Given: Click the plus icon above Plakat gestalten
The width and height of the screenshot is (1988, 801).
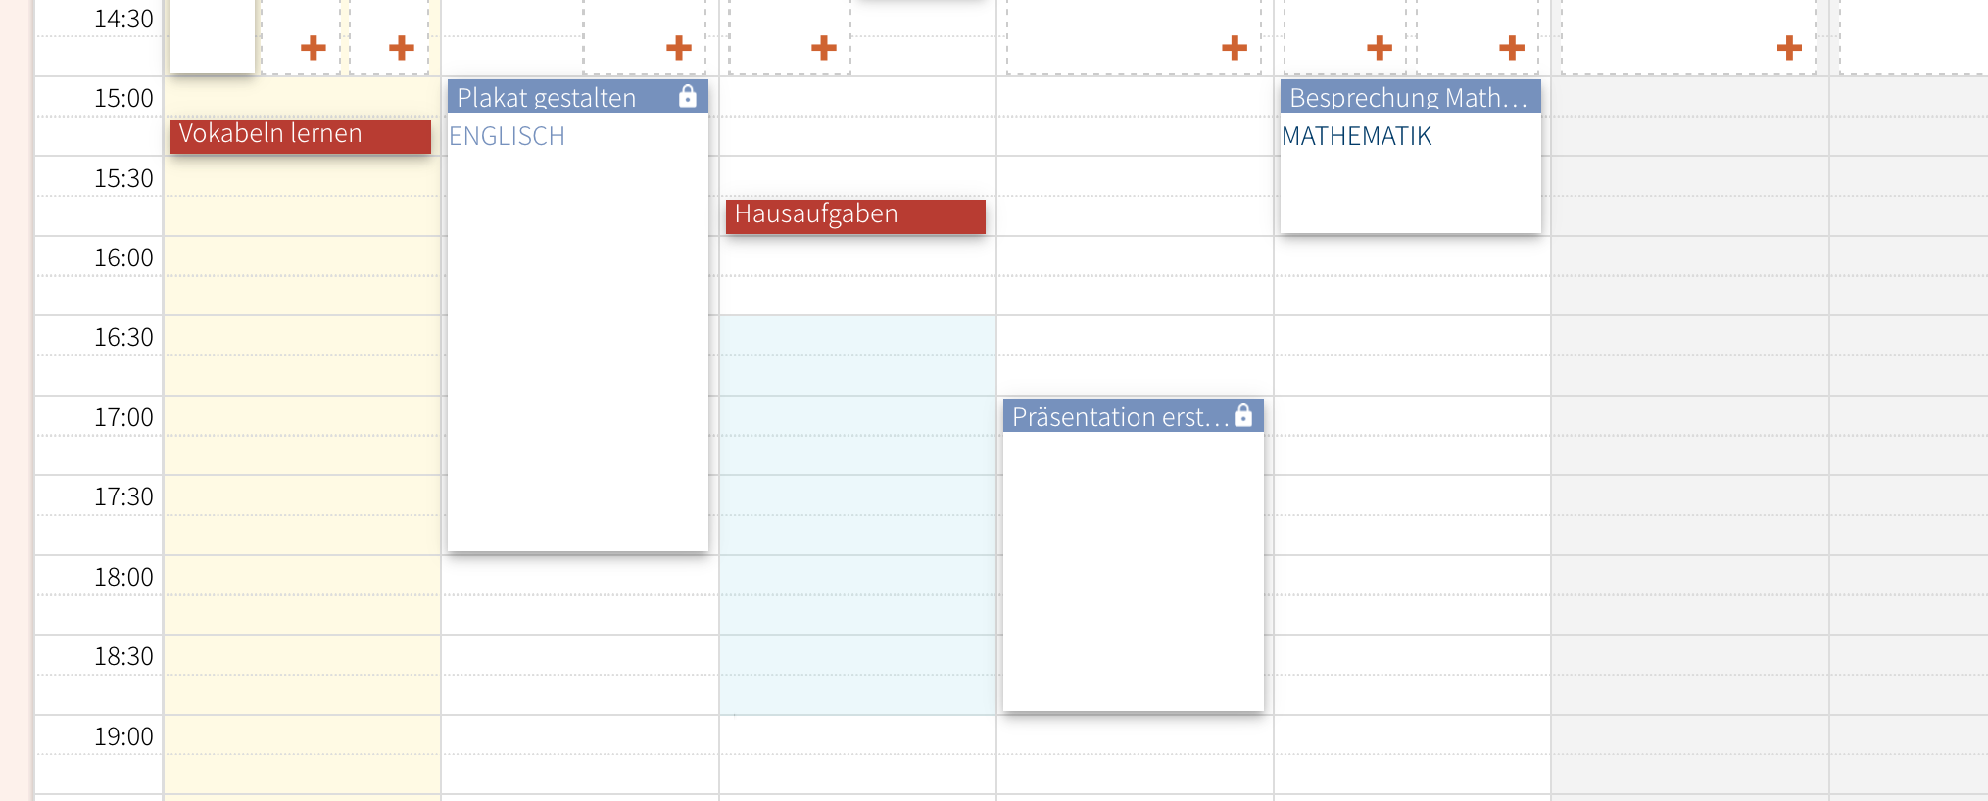Looking at the screenshot, I should pos(678,47).
